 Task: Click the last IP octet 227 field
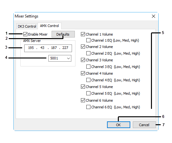coord(65,48)
